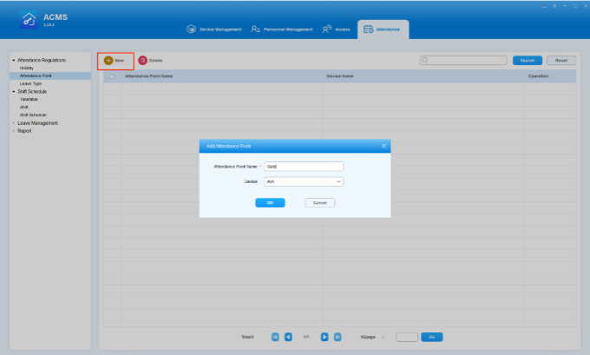Select Timetable in the sidebar tree
This screenshot has width=590, height=355.
tap(29, 99)
